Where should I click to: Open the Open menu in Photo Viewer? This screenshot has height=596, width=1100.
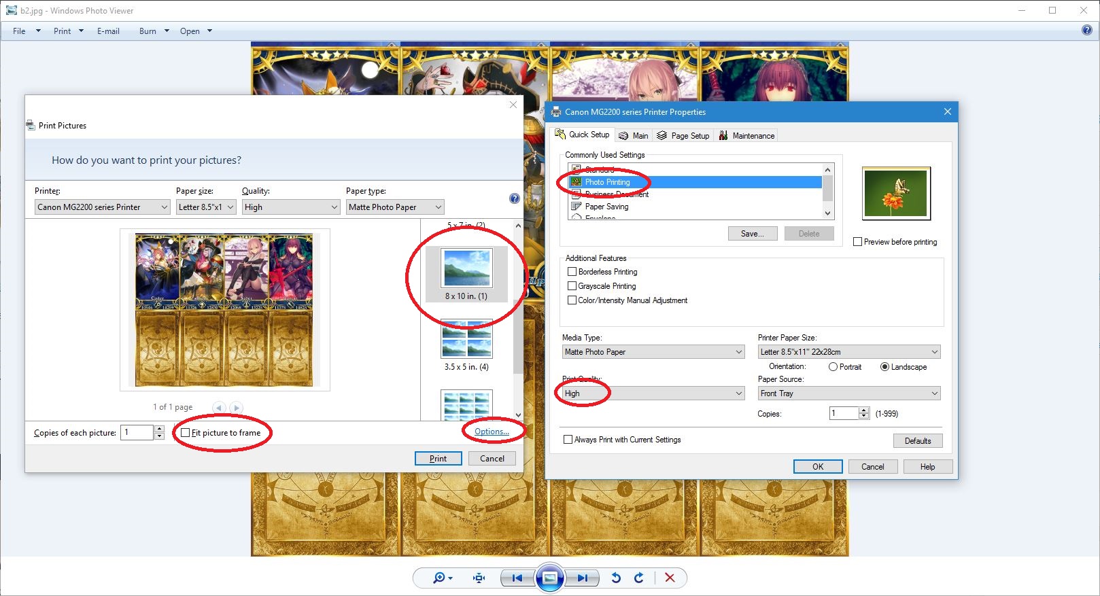[x=196, y=31]
